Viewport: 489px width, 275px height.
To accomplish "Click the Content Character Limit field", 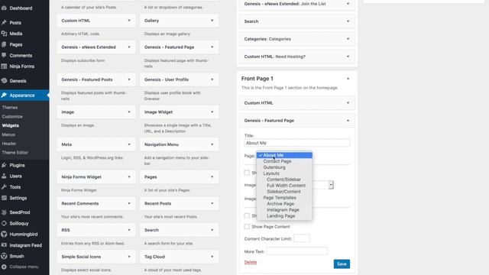I will [x=302, y=238].
